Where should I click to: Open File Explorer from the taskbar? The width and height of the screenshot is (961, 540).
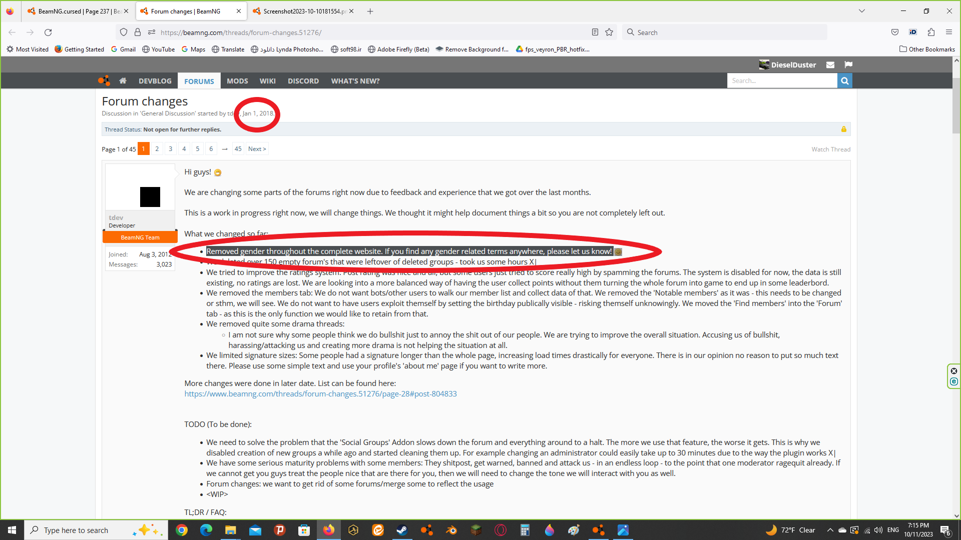(x=231, y=530)
